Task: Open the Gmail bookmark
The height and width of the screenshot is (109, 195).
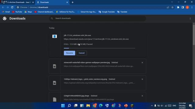Action: pos(6,12)
